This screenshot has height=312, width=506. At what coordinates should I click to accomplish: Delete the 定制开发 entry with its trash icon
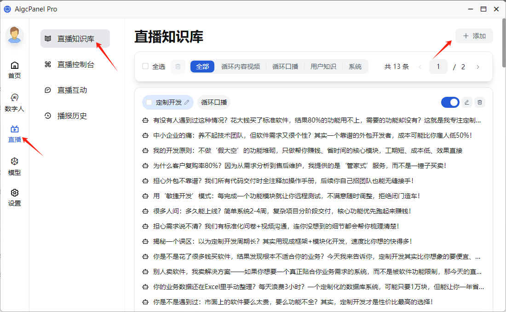[x=480, y=102]
